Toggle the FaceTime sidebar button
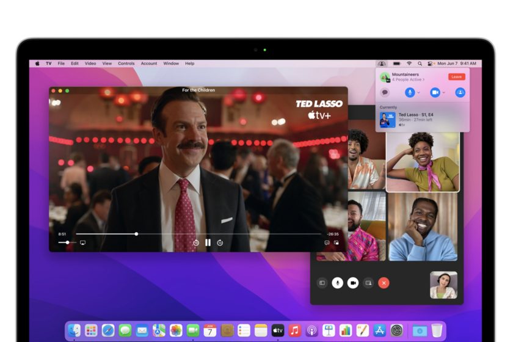The image size is (513, 342). 322,283
